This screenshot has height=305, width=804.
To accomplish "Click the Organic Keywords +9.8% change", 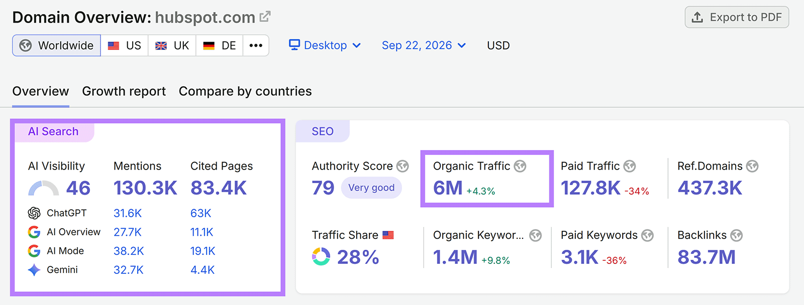I will (x=495, y=260).
